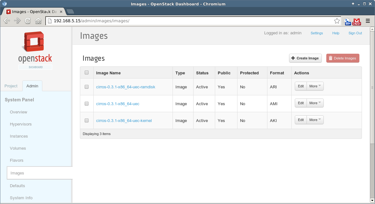Select the cirros-0.3.1-x86_64-uec-ramdisk checkbox
This screenshot has width=375, height=204.
coord(87,87)
